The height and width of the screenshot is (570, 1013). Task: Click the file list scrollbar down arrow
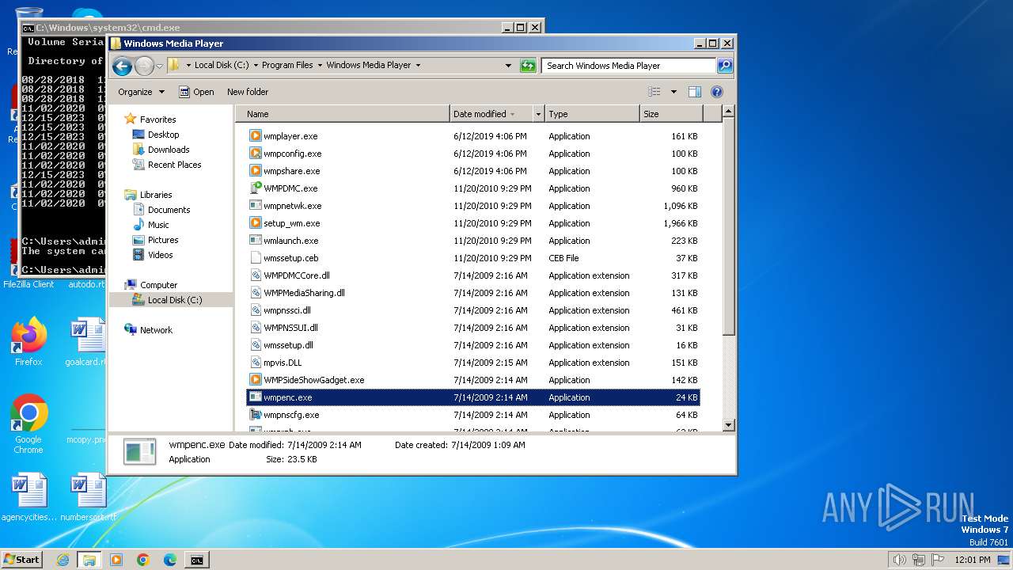(729, 425)
